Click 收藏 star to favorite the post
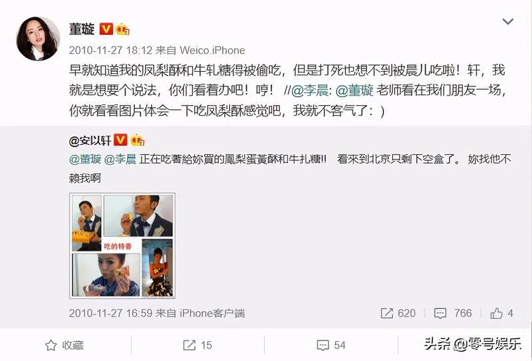 pos(64,346)
